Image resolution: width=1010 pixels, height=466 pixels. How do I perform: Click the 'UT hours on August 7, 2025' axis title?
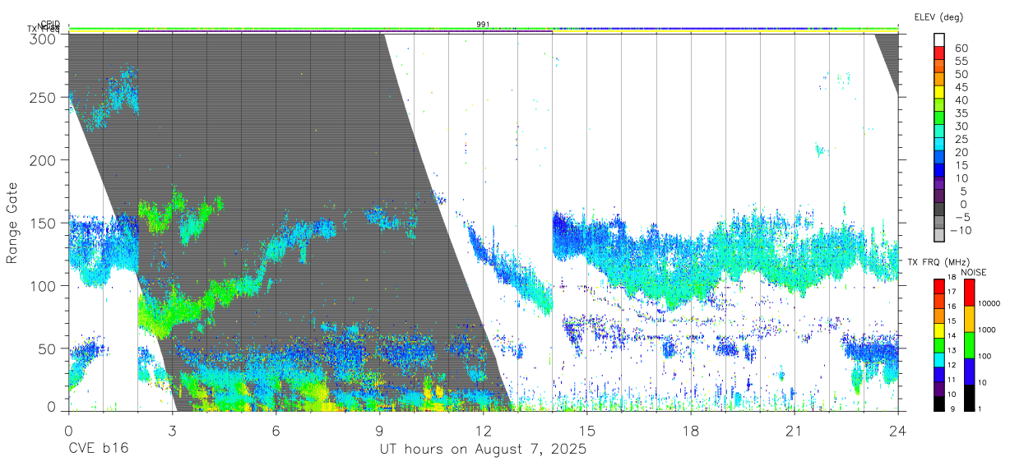pyautogui.click(x=483, y=450)
